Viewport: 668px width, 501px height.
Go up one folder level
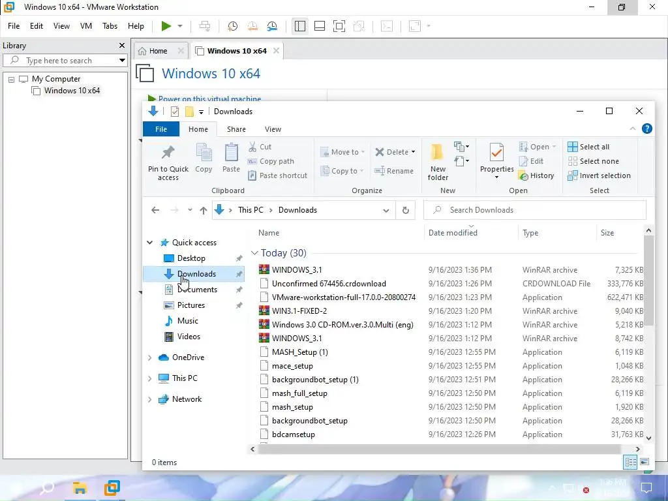(204, 210)
